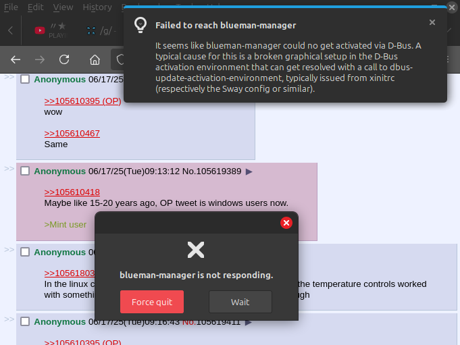The image size is (460, 345).
Task: Close the not responding dialog via the red X
Action: pyautogui.click(x=286, y=223)
